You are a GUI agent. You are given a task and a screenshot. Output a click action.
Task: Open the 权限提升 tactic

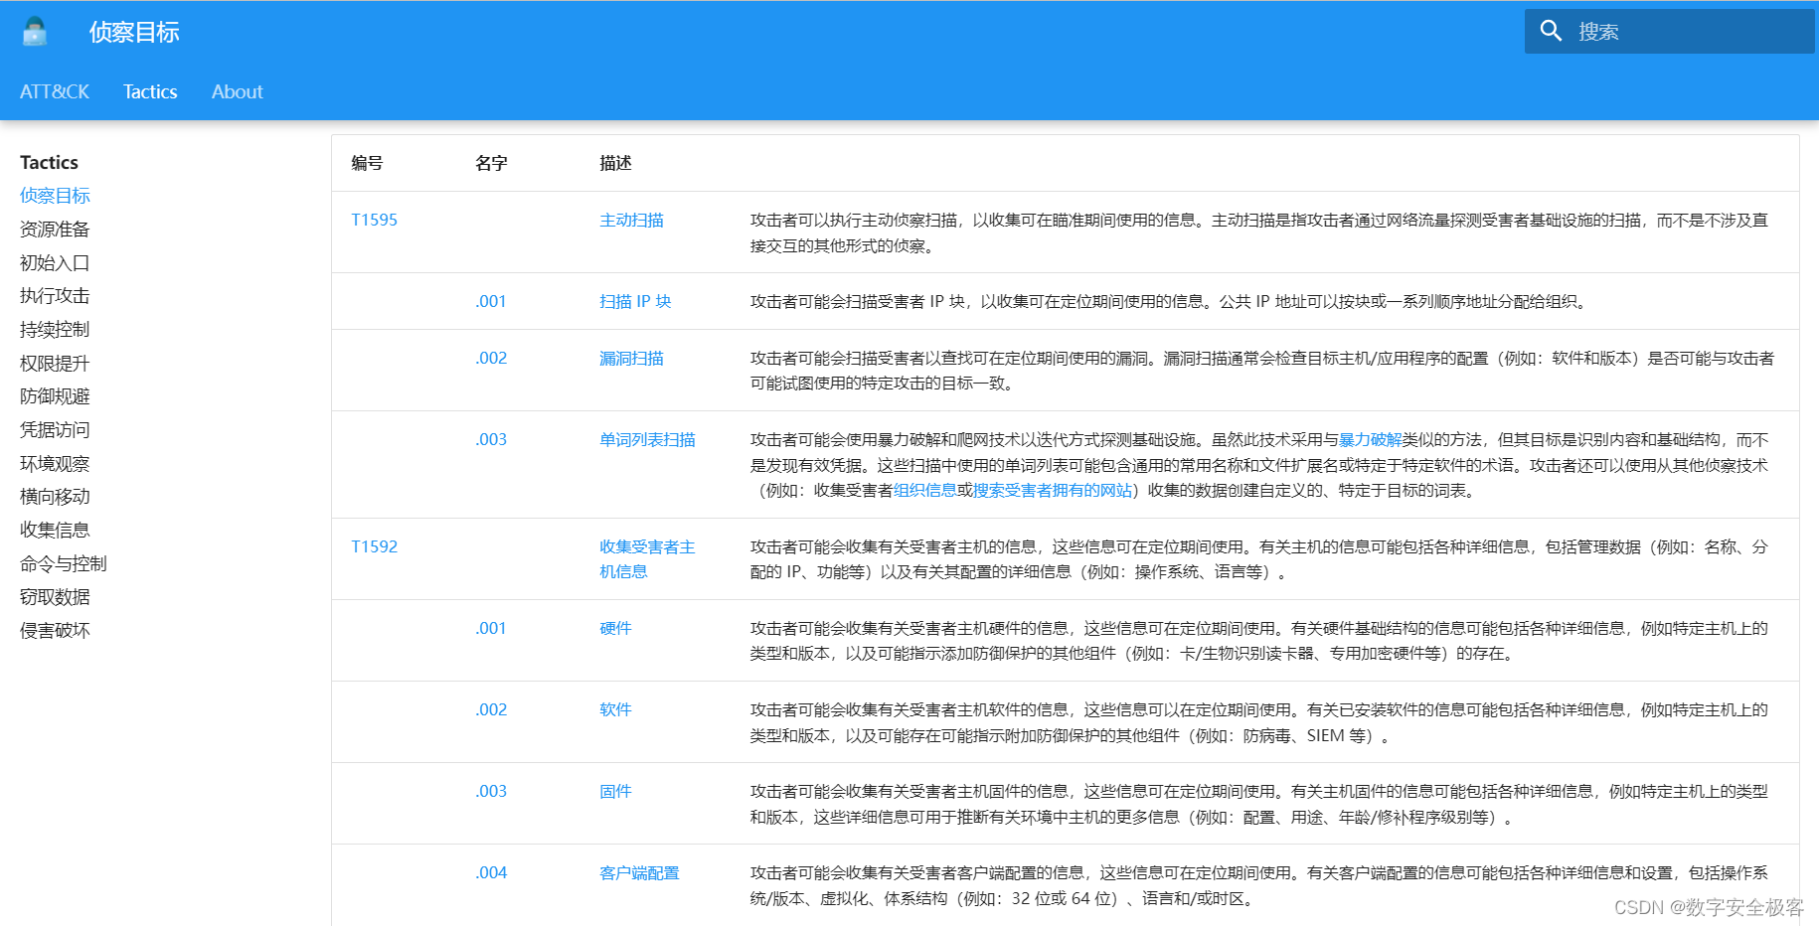tap(55, 363)
